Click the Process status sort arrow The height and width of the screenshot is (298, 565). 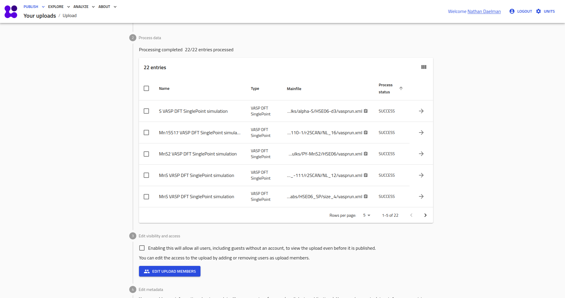[401, 88]
